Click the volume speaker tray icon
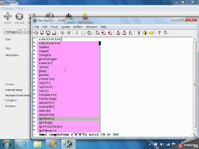Image resolution: width=199 pixels, height=149 pixels. click(162, 144)
